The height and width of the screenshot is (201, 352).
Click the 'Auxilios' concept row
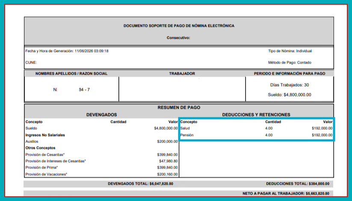[x=32, y=141]
